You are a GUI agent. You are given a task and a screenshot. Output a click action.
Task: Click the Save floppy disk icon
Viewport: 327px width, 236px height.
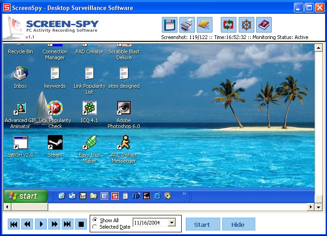pos(170,25)
